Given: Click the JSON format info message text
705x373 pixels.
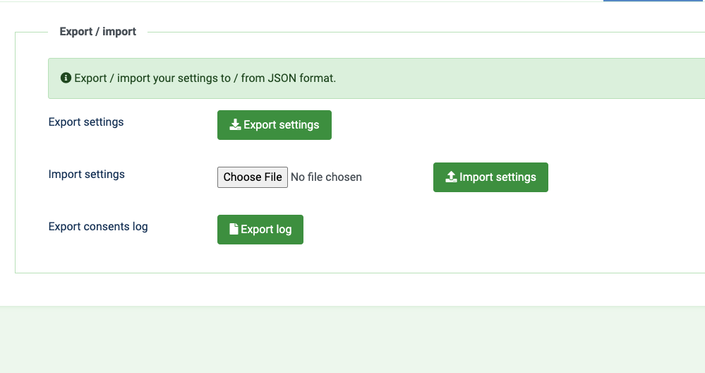Looking at the screenshot, I should pyautogui.click(x=205, y=78).
